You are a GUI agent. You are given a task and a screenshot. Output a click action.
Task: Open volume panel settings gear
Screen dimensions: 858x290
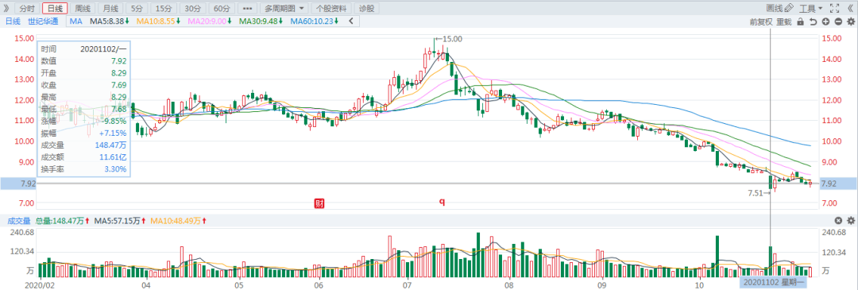pyautogui.click(x=850, y=221)
